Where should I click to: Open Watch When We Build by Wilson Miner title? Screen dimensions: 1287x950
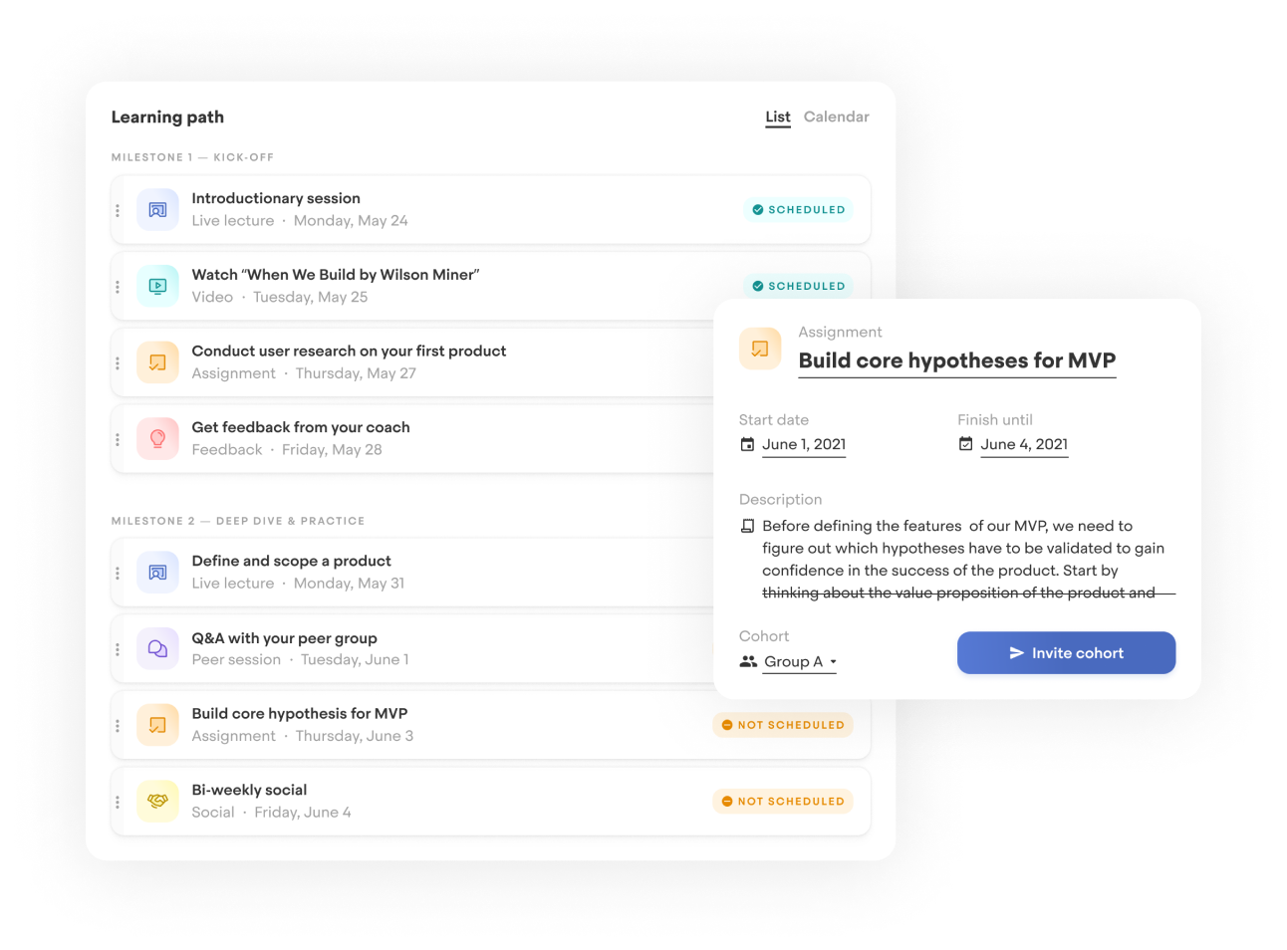click(336, 275)
